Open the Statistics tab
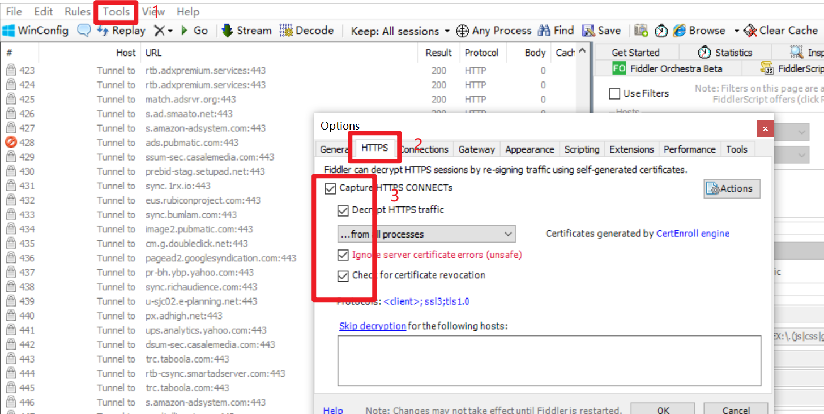The width and height of the screenshot is (824, 414). (x=725, y=53)
